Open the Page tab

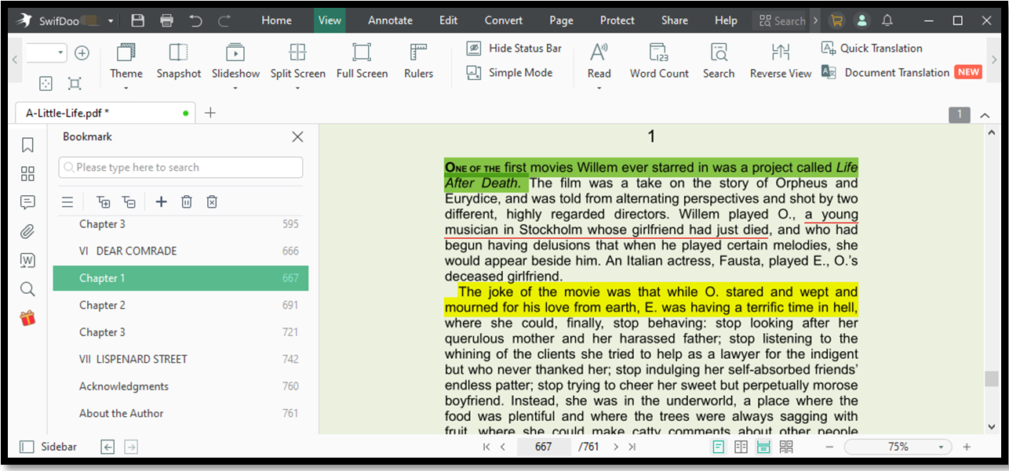point(561,20)
